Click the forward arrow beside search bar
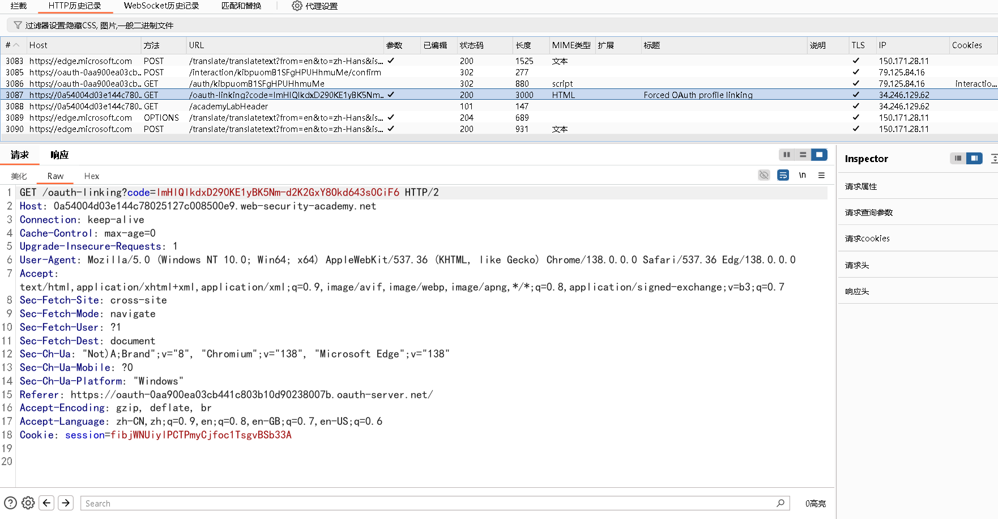The image size is (998, 519). [66, 503]
